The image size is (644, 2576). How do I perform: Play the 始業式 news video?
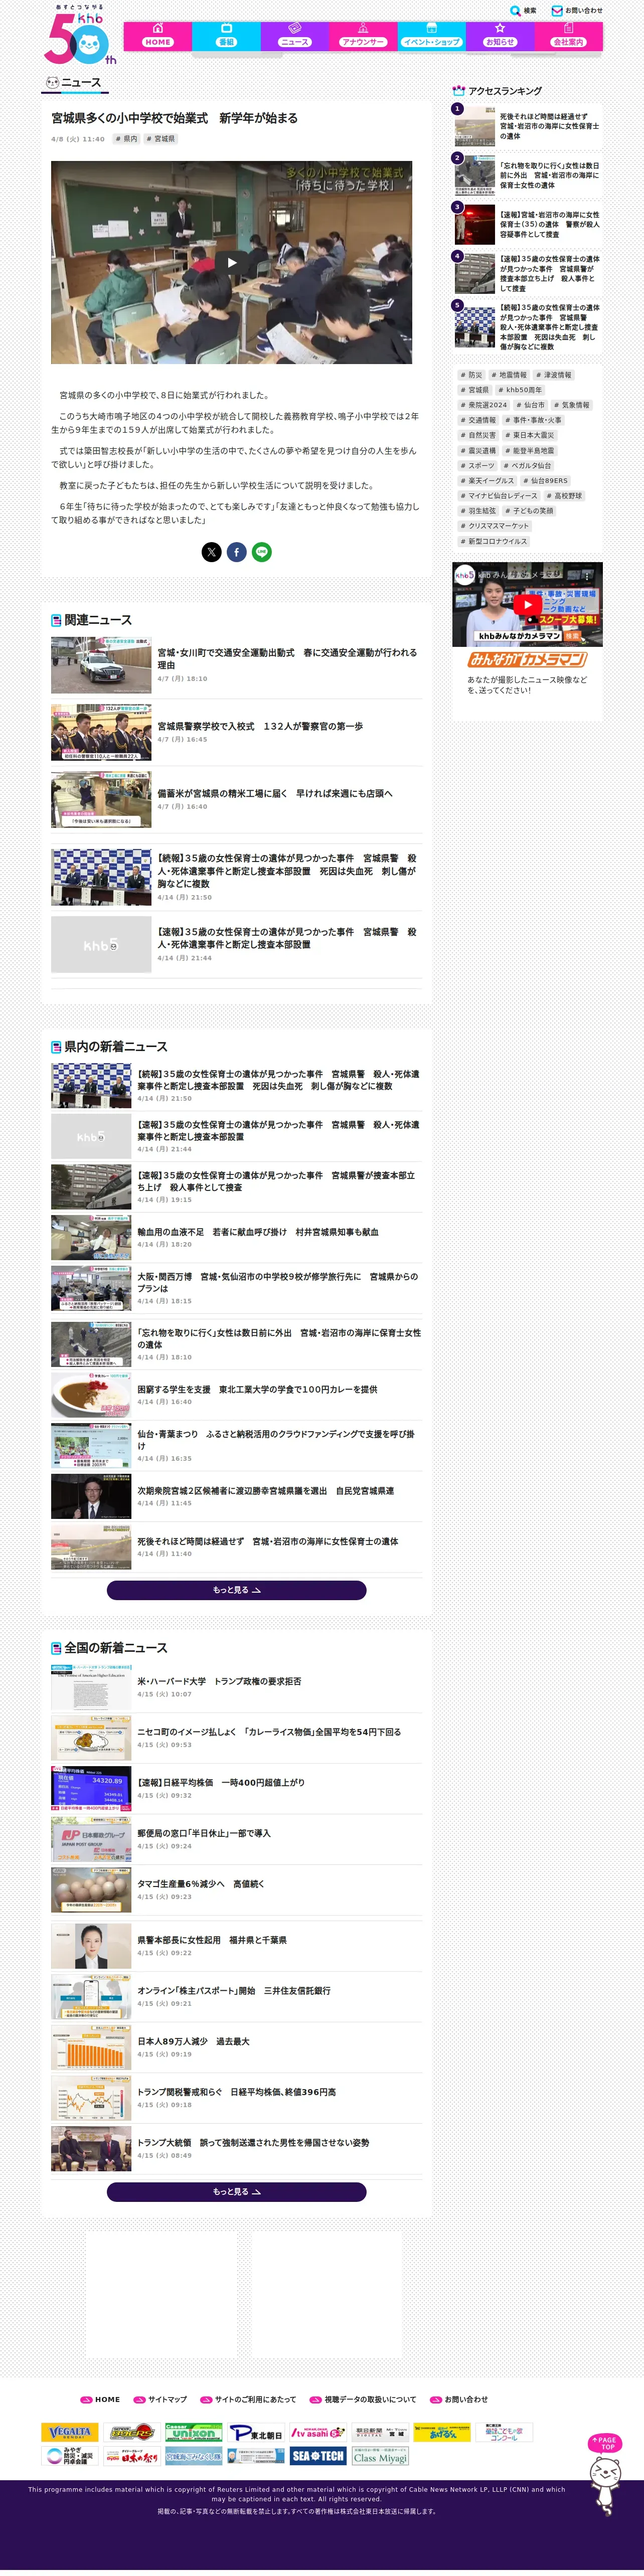[x=232, y=263]
